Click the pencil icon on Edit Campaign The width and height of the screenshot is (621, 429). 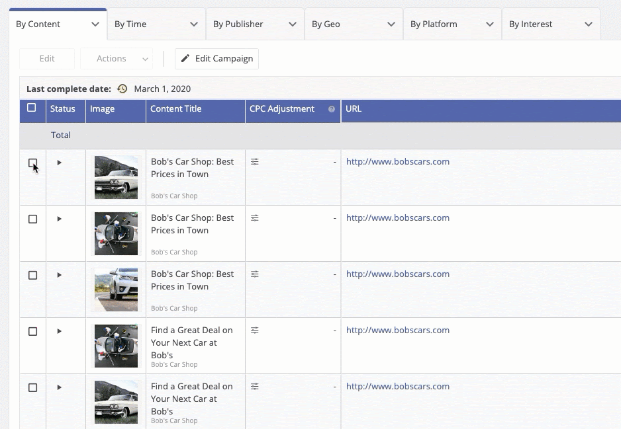pos(185,59)
